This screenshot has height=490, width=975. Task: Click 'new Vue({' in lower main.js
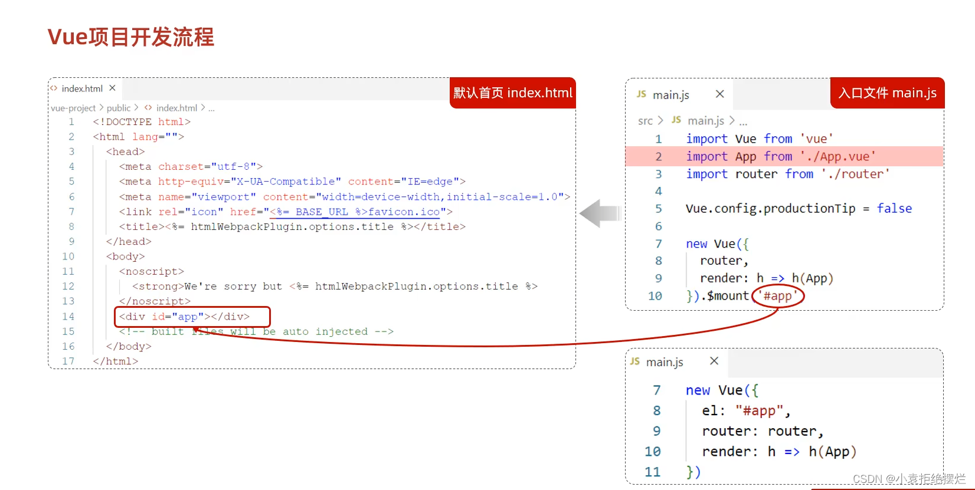722,390
